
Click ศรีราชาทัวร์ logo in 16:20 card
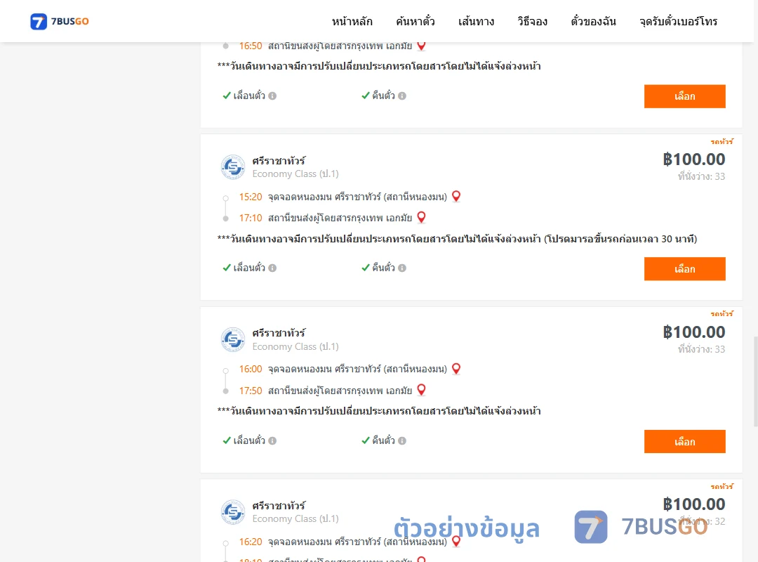point(233,512)
